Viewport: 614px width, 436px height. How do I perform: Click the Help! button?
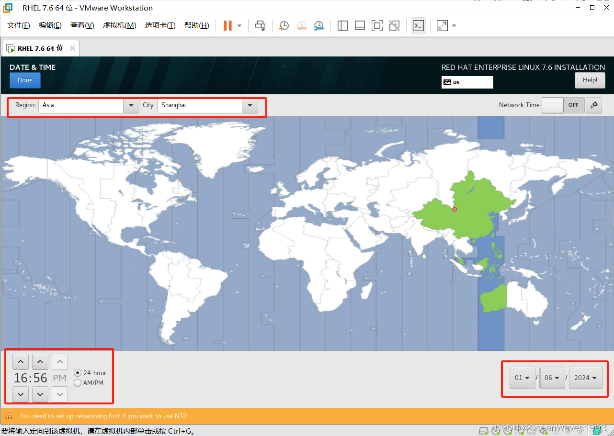[590, 80]
